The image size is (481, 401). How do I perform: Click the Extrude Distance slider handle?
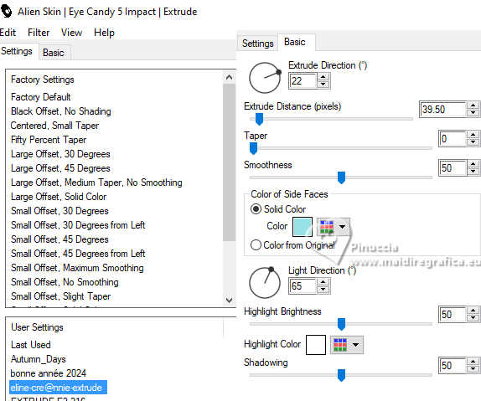[259, 119]
